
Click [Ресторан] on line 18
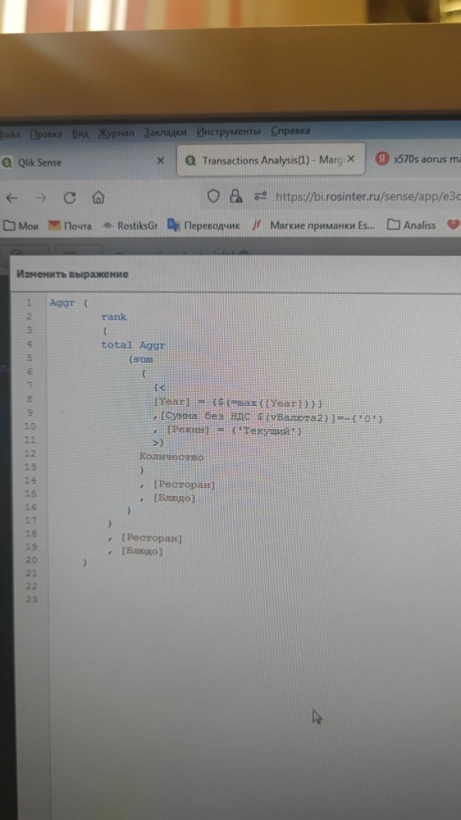pyautogui.click(x=152, y=538)
